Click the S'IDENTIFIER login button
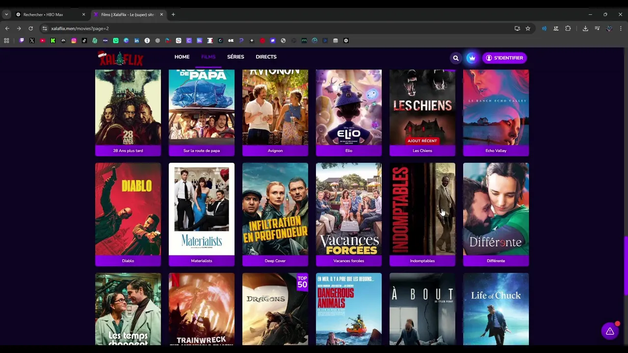628x353 pixels. [x=504, y=58]
